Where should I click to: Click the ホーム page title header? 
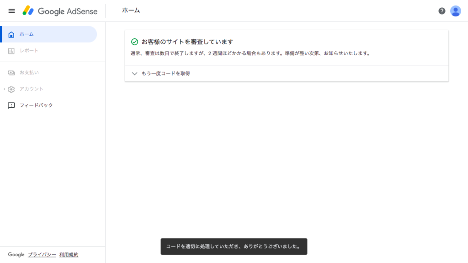(131, 11)
